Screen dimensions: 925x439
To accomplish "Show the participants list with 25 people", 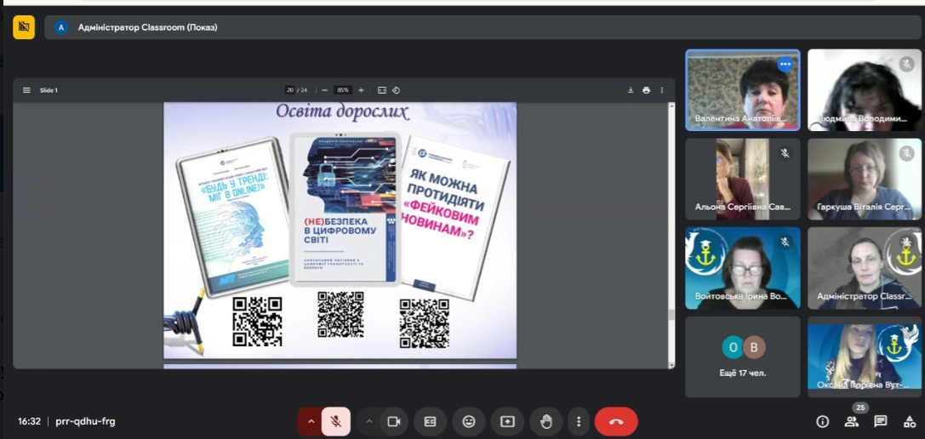I will pyautogui.click(x=852, y=421).
